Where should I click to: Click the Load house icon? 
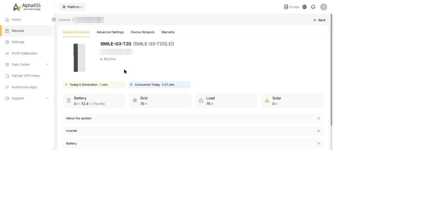[x=201, y=101]
